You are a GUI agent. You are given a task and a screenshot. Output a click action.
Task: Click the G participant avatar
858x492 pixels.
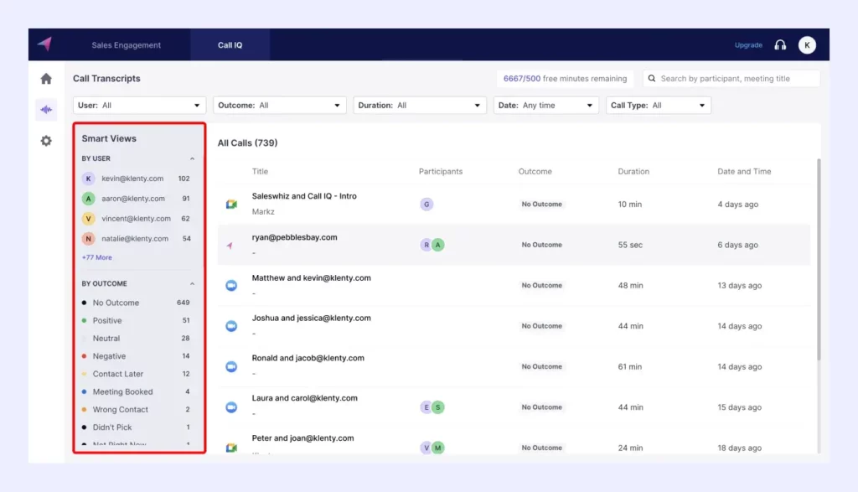point(426,205)
